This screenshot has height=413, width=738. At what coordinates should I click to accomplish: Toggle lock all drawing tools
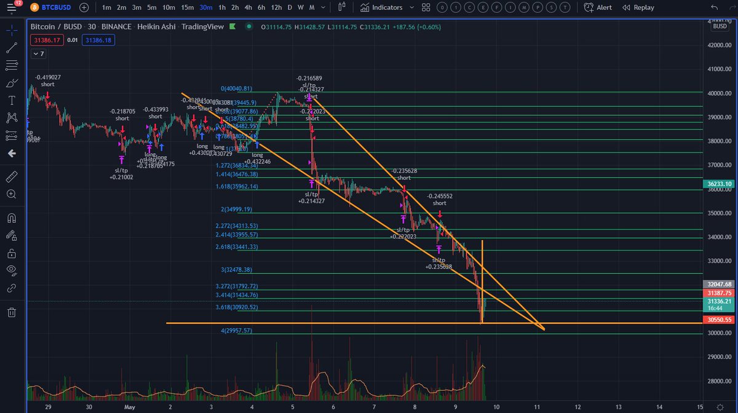pos(12,253)
